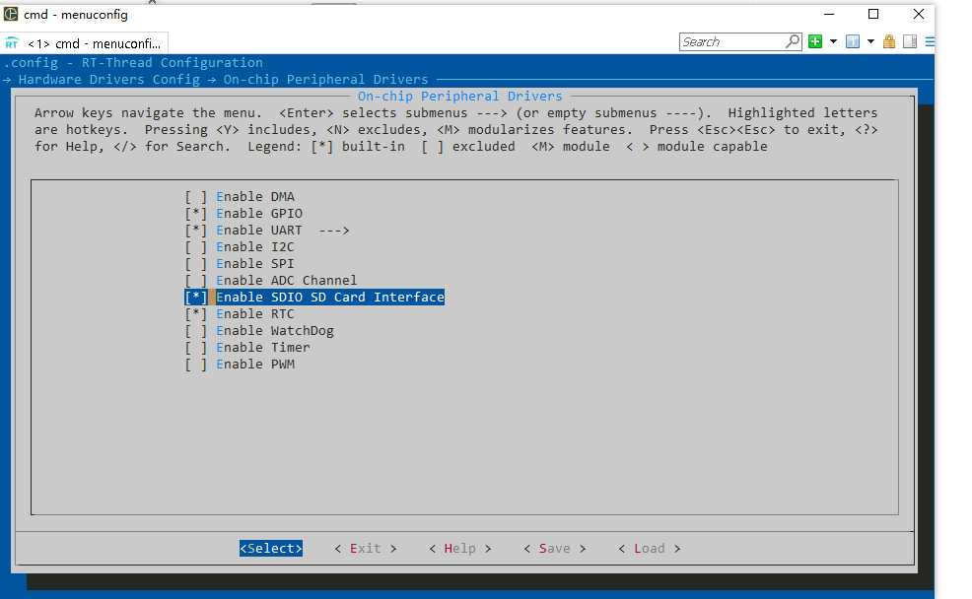Select the Enable RTC menu entry

pos(254,314)
